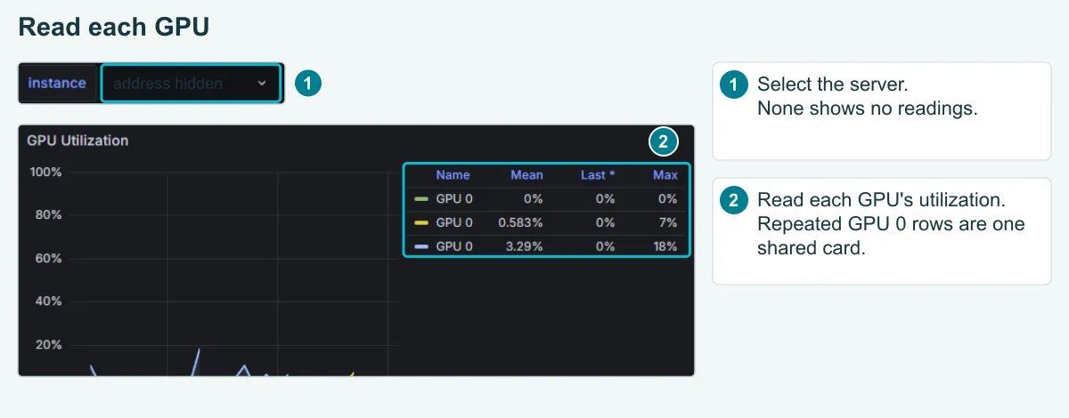Select GPU 0 label in the 0.583% row
The image size is (1069, 418).
tap(454, 223)
